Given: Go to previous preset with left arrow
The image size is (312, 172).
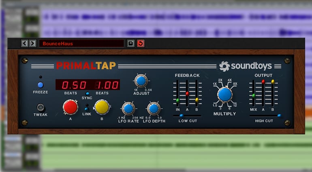Looking at the screenshot, I should [x=24, y=43].
